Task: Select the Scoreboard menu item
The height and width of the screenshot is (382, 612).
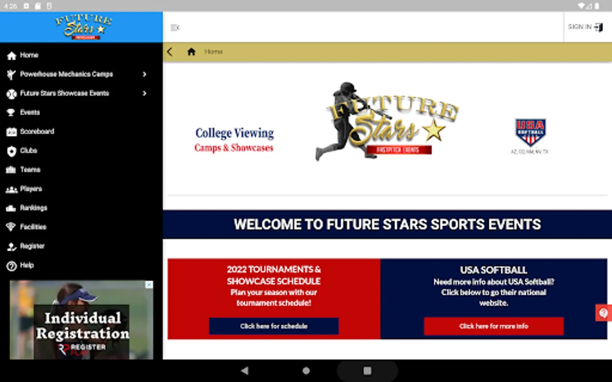Action: 37,132
